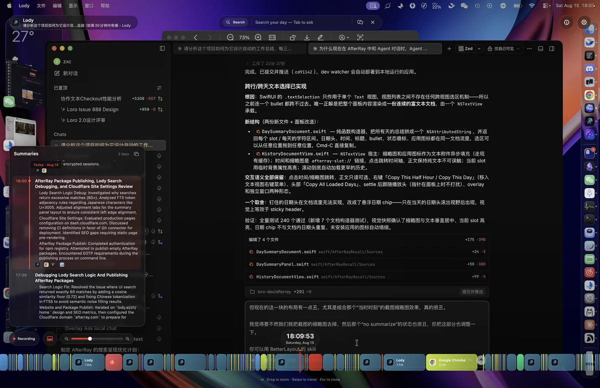This screenshot has height=388, width=600.
Task: Click the Search button in Search your day bar
Action: [x=235, y=22]
